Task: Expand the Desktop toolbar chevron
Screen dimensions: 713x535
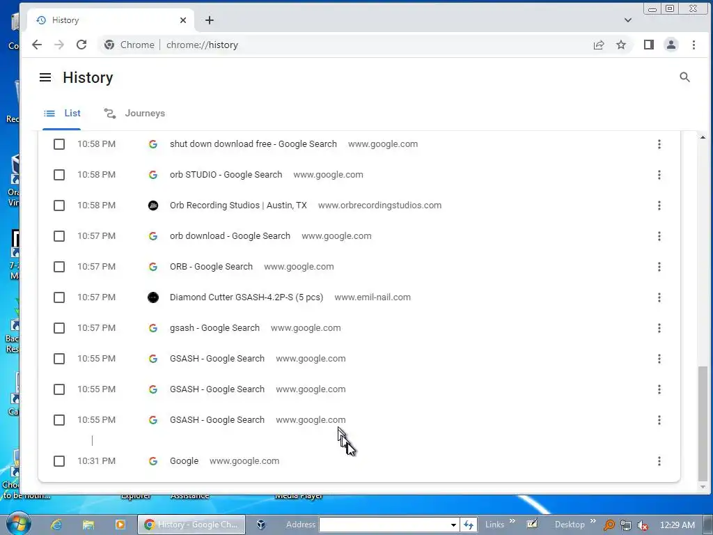Action: tap(593, 521)
